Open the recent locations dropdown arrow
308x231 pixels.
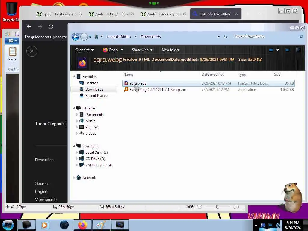90,37
